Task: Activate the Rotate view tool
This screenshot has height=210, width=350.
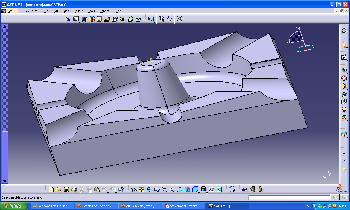Action: [157, 189]
